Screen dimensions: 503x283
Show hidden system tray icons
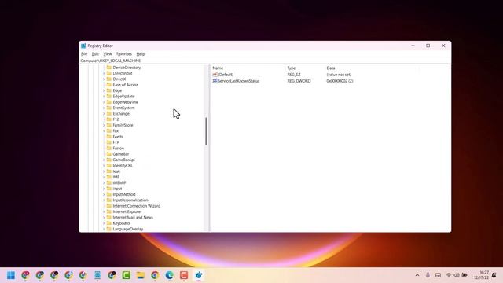(417, 275)
